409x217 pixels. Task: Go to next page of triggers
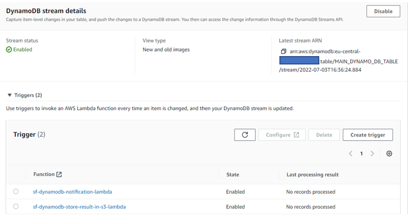(372, 154)
